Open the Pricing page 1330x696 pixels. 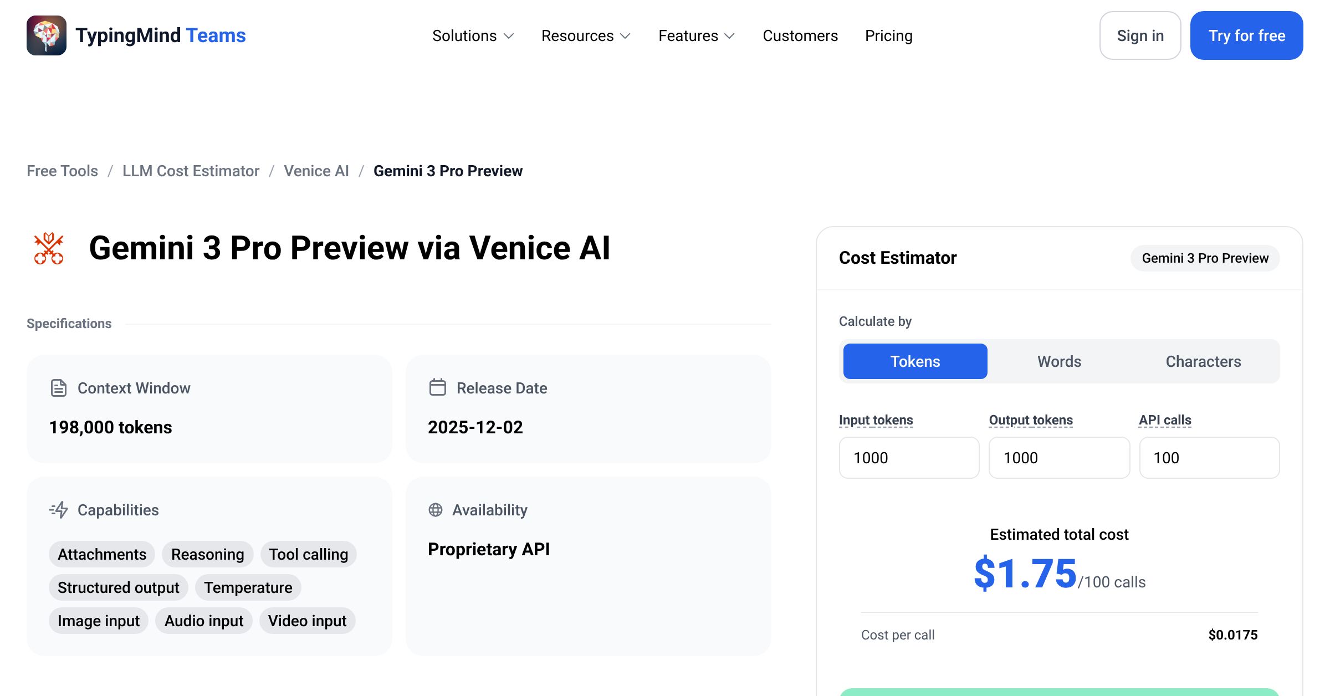click(x=888, y=35)
